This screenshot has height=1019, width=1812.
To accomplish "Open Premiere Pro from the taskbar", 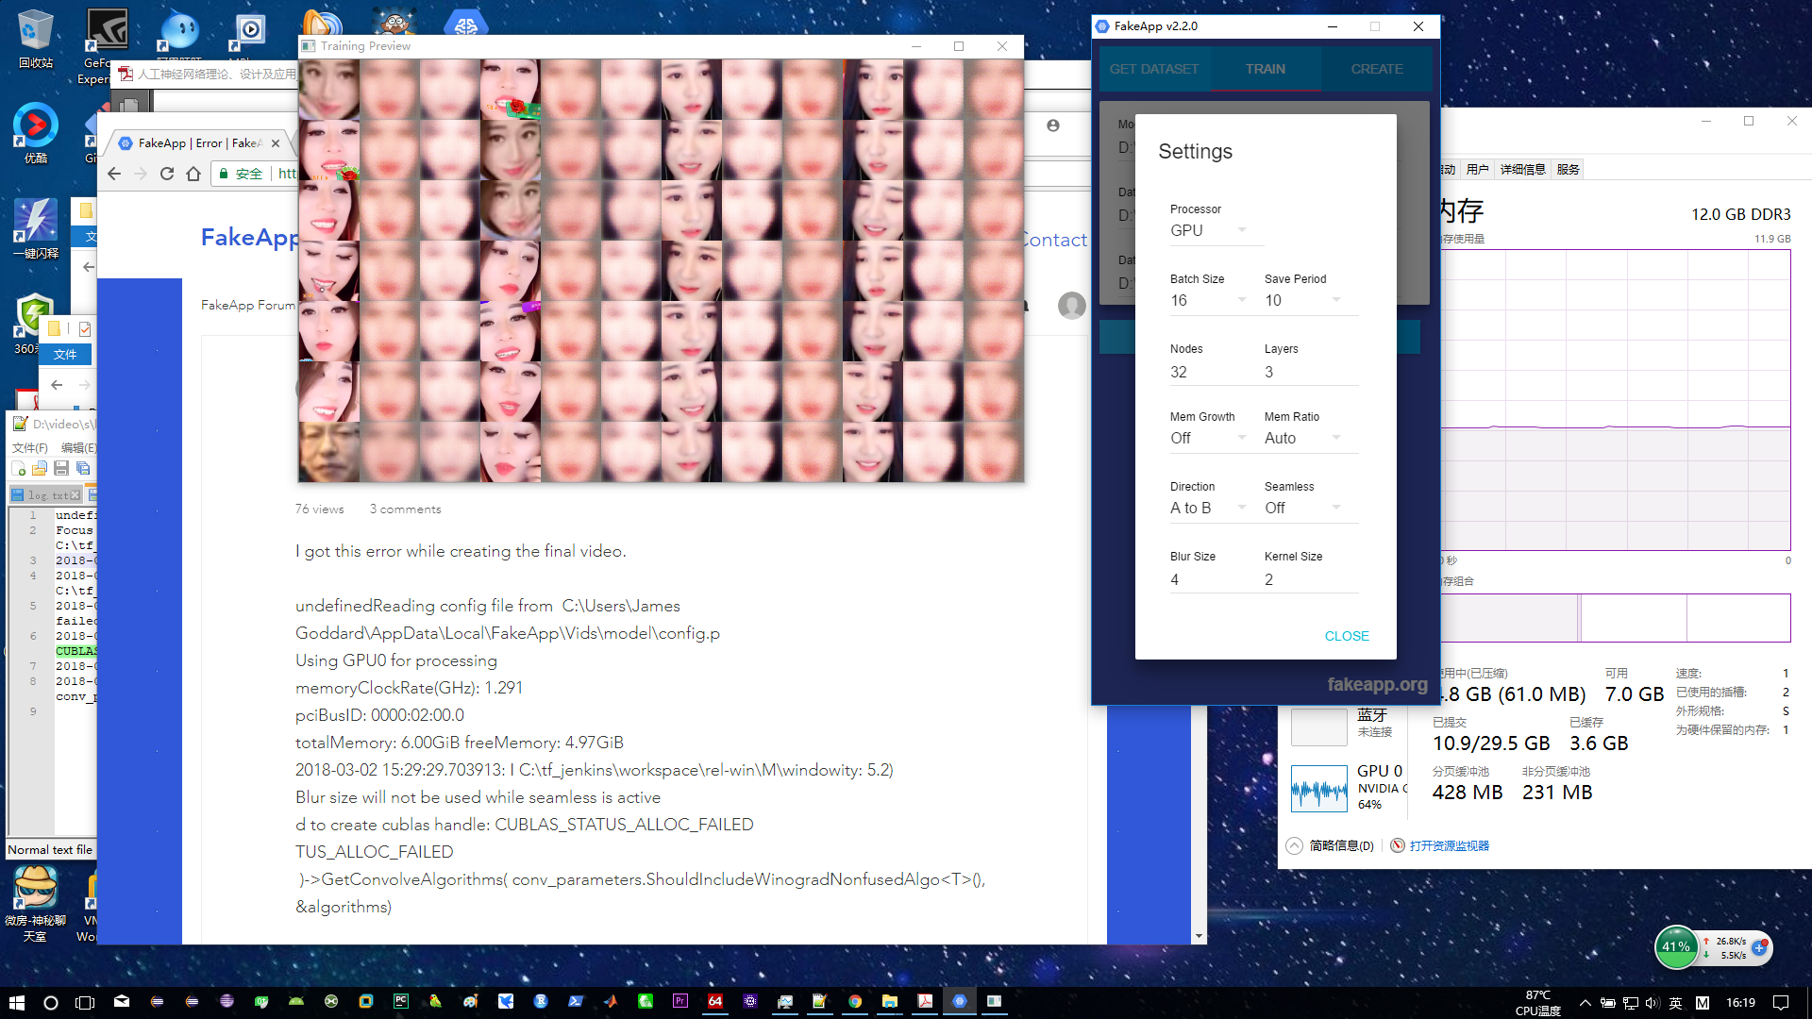I will pyautogui.click(x=680, y=1002).
